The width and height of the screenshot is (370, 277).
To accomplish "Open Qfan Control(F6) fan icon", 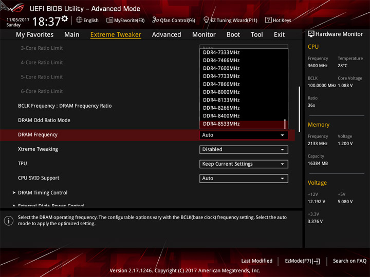I will (155, 20).
